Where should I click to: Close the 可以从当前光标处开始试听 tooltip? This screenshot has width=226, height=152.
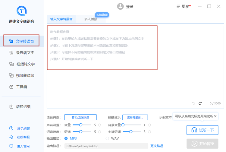[215, 116]
